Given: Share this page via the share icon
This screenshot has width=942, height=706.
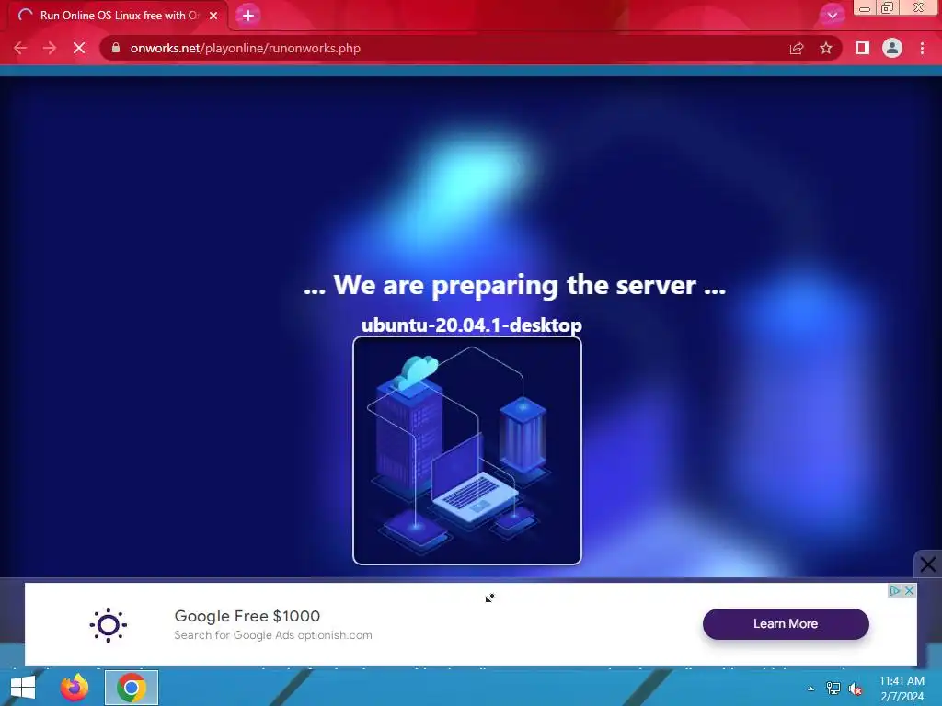Looking at the screenshot, I should pos(797,48).
